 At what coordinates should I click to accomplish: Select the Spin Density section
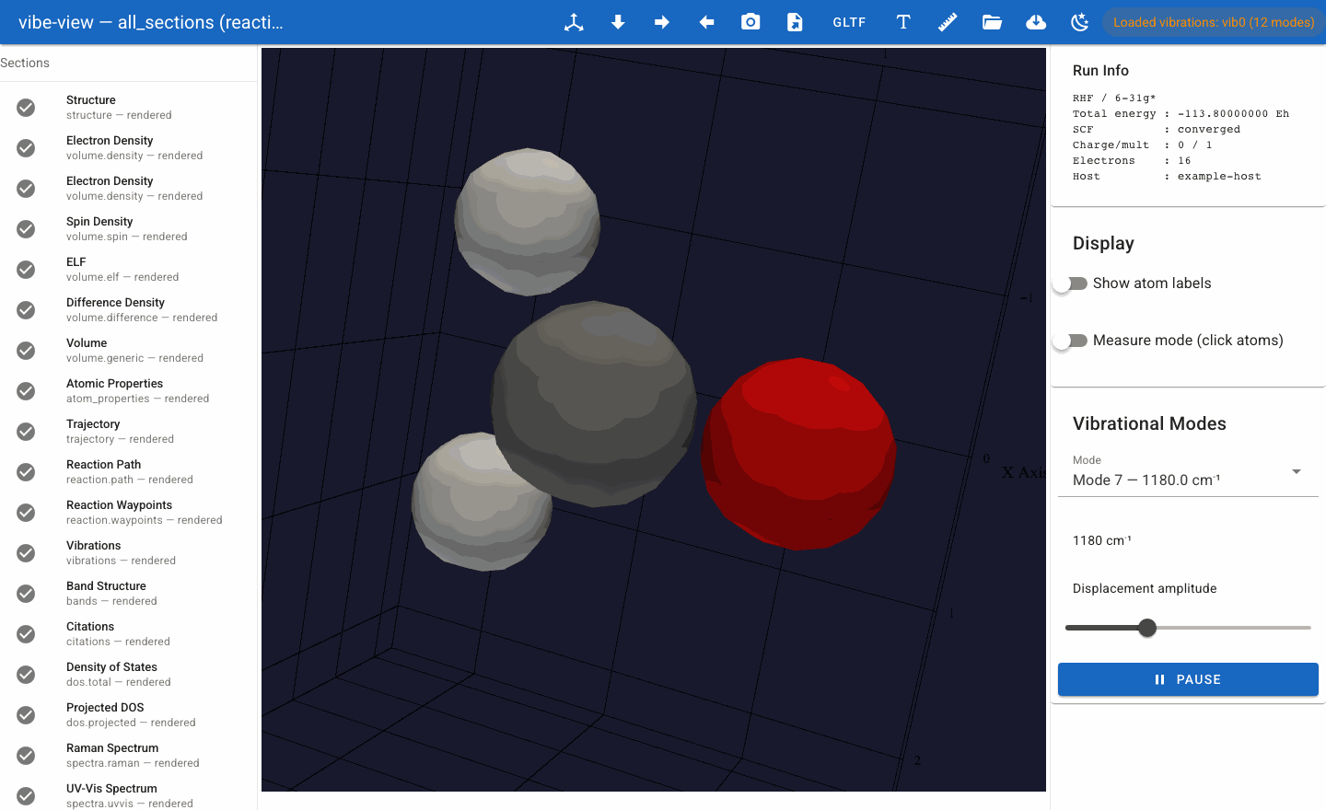(128, 229)
